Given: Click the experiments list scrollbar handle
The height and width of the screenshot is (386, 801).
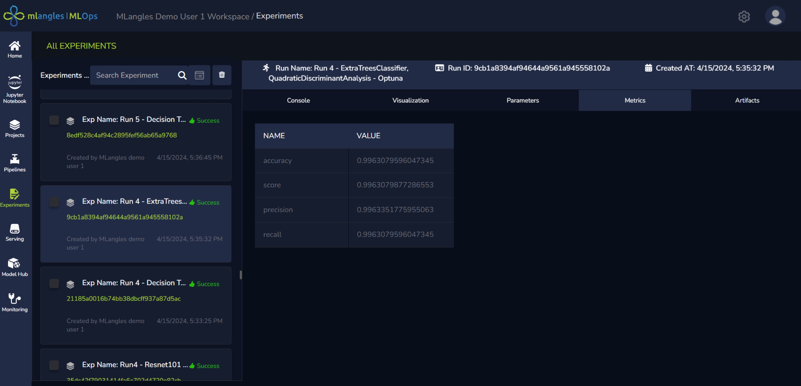Looking at the screenshot, I should 241,275.
